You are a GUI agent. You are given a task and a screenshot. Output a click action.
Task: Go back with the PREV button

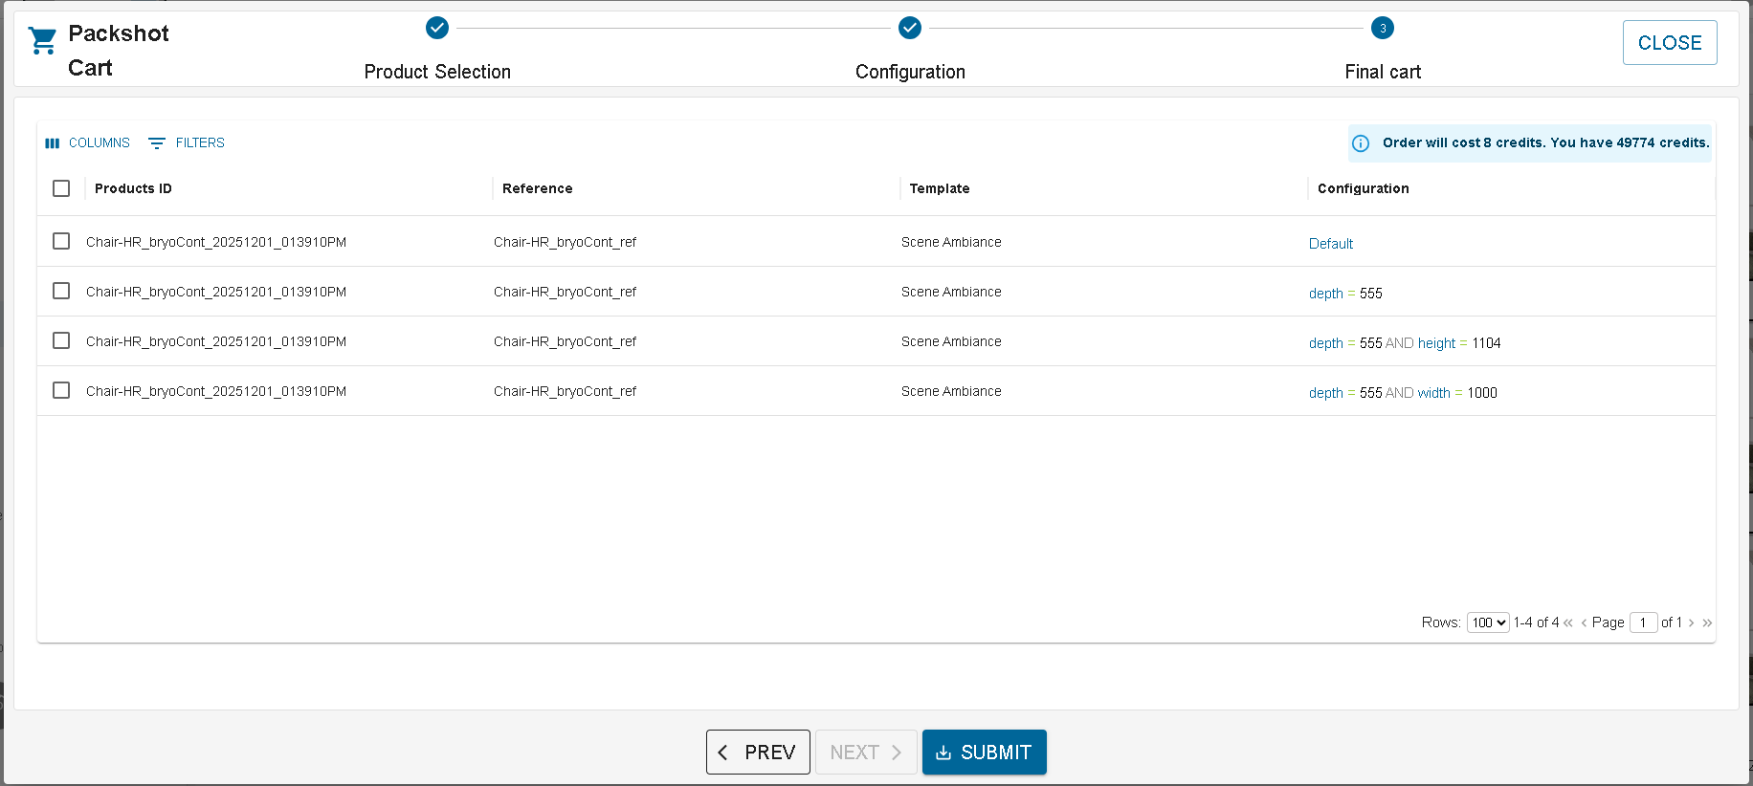tap(758, 752)
